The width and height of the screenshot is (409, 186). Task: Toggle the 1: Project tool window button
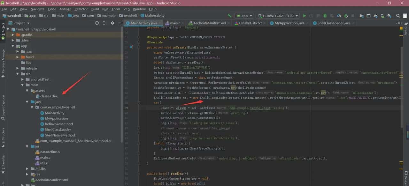pos(3,31)
